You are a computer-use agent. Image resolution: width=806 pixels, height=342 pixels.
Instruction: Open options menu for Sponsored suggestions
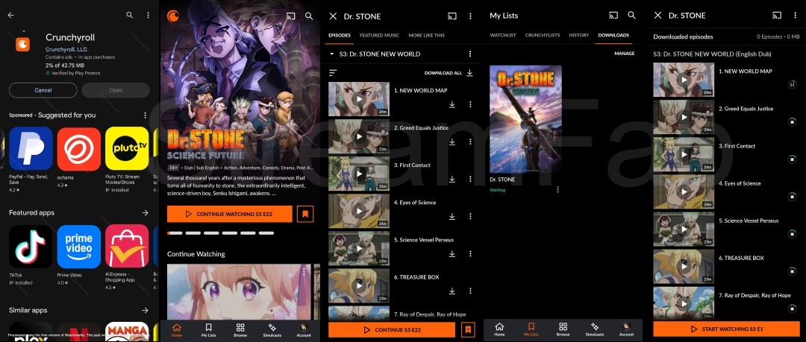coord(146,115)
